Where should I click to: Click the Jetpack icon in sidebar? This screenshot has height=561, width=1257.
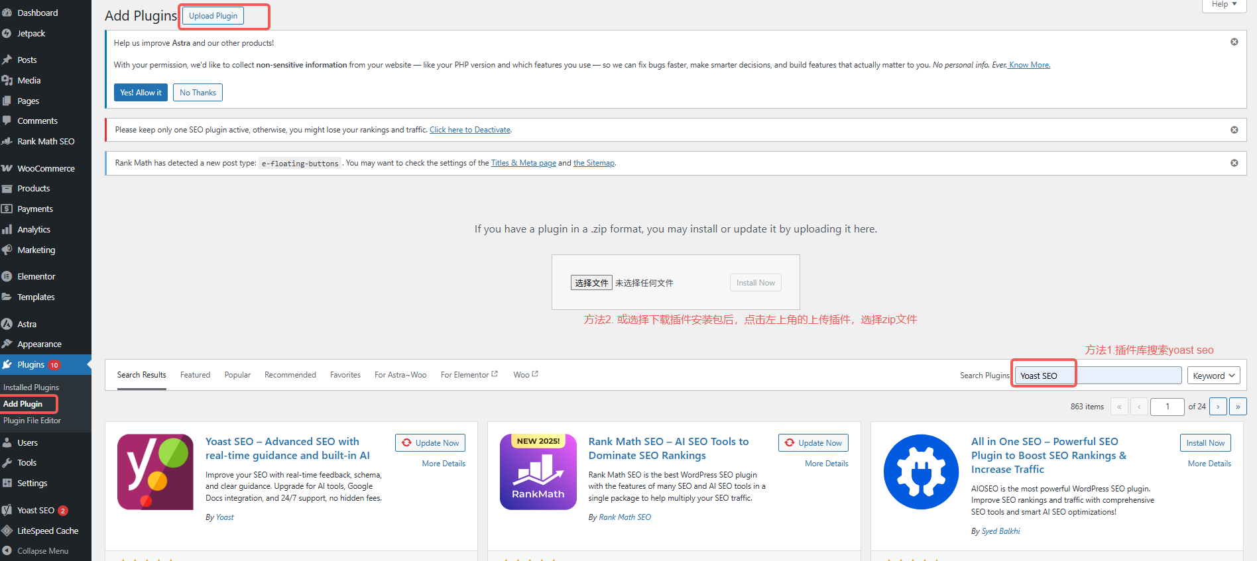(7, 33)
